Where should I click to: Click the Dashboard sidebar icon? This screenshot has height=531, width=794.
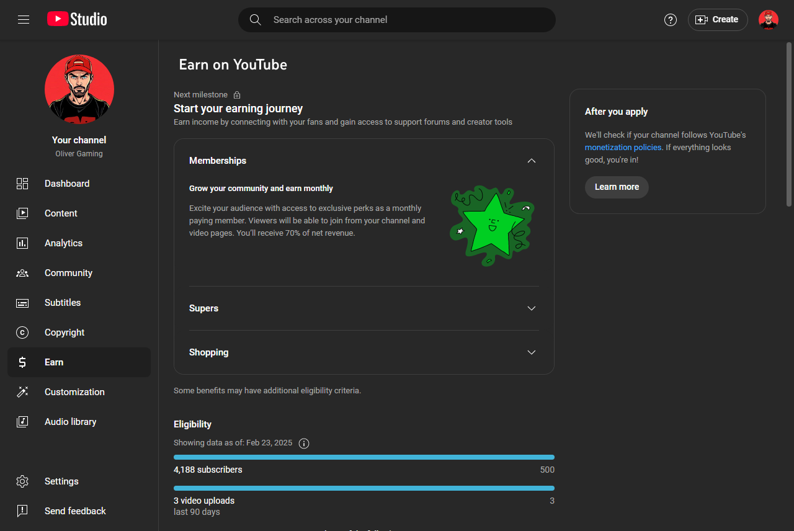point(22,184)
